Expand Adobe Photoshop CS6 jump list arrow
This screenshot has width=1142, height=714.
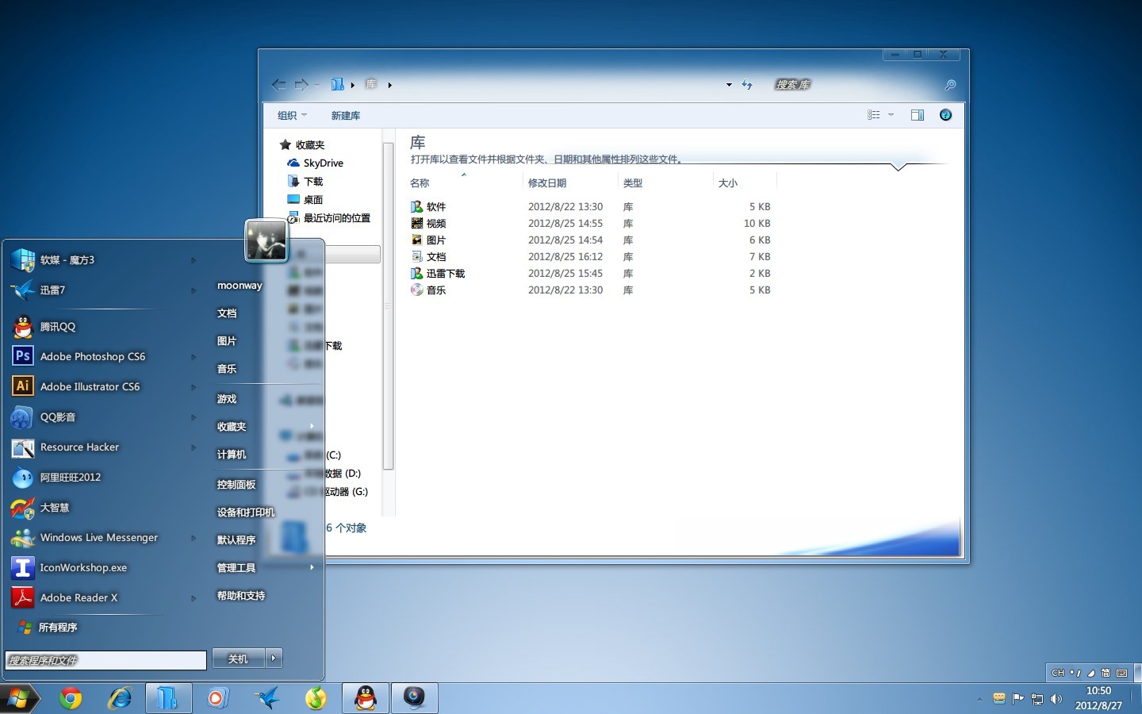pos(194,357)
